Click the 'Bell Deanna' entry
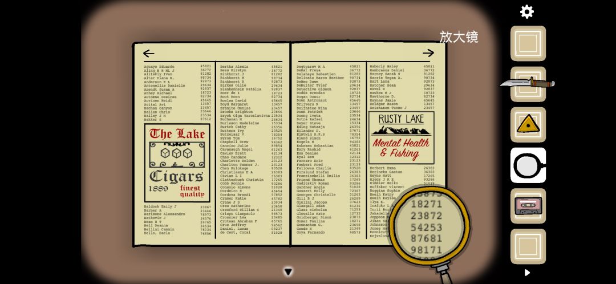This screenshot has height=284, width=616. pyautogui.click(x=156, y=225)
